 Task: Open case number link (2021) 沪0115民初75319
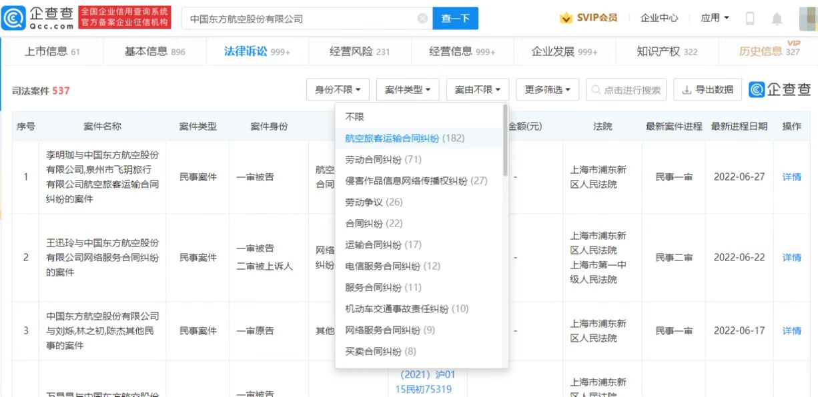click(x=424, y=382)
